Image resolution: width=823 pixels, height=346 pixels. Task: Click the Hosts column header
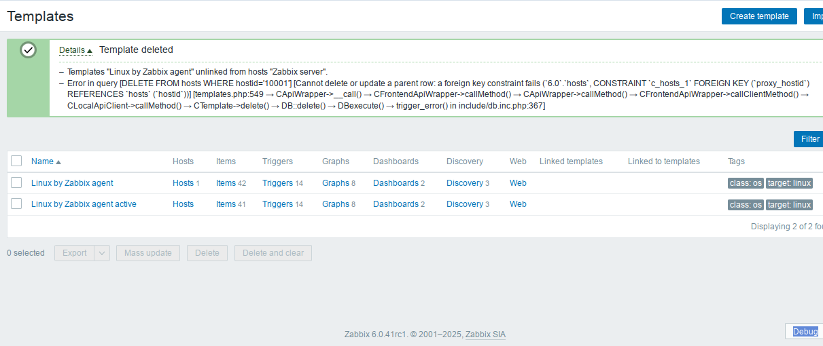pyautogui.click(x=183, y=161)
